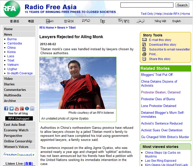Click the plus icon beside Share this story
This screenshot has height=166, width=193.
click(144, 59)
